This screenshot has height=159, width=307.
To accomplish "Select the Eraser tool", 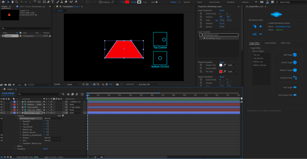I will 66,2.
